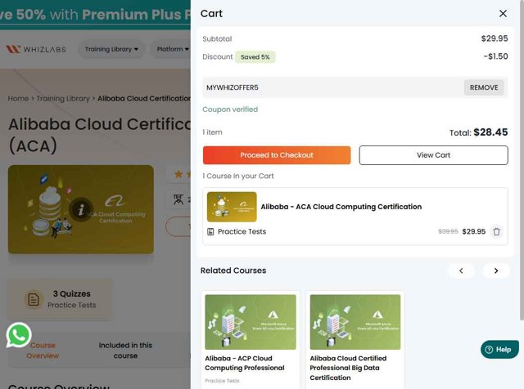Viewport: 524px width, 389px height.
Task: Expand Platform dropdown menu
Action: pos(173,49)
